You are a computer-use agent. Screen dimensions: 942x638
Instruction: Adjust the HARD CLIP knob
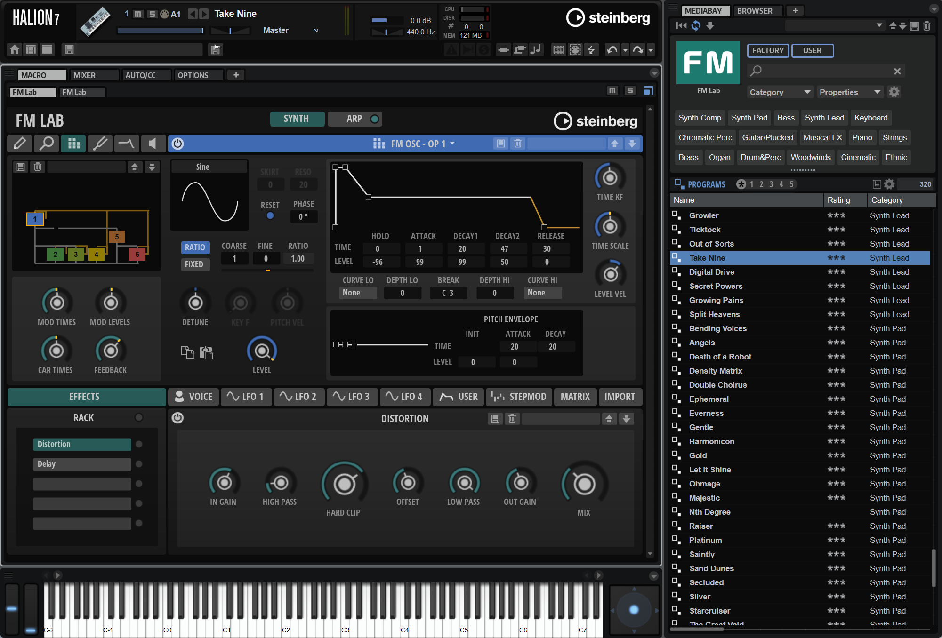pyautogui.click(x=345, y=484)
